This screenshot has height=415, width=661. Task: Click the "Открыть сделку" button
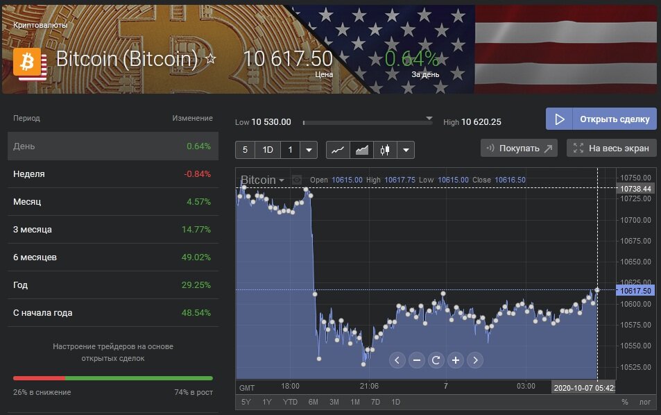tap(601, 119)
